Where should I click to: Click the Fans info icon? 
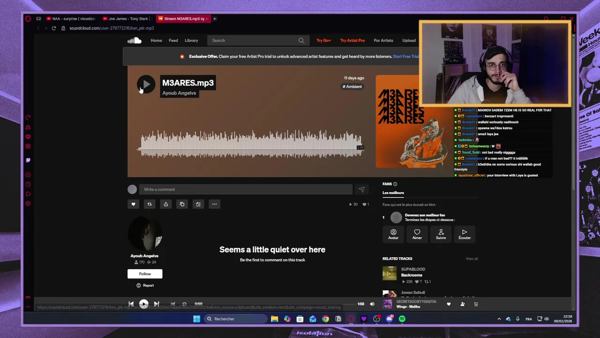[395, 184]
